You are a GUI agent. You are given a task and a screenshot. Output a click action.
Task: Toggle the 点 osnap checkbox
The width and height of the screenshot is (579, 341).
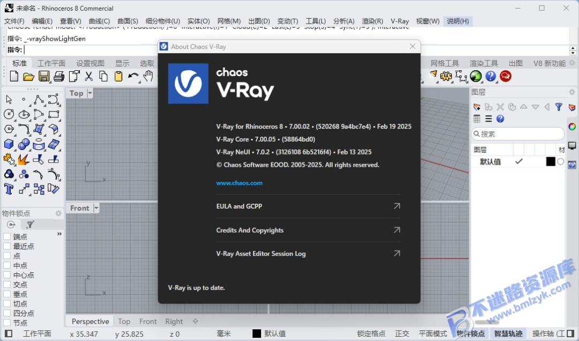tap(6, 256)
